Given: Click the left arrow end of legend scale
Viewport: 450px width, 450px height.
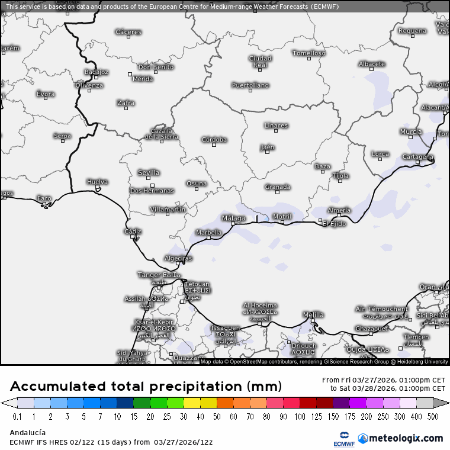Looking at the screenshot, I should [6, 403].
